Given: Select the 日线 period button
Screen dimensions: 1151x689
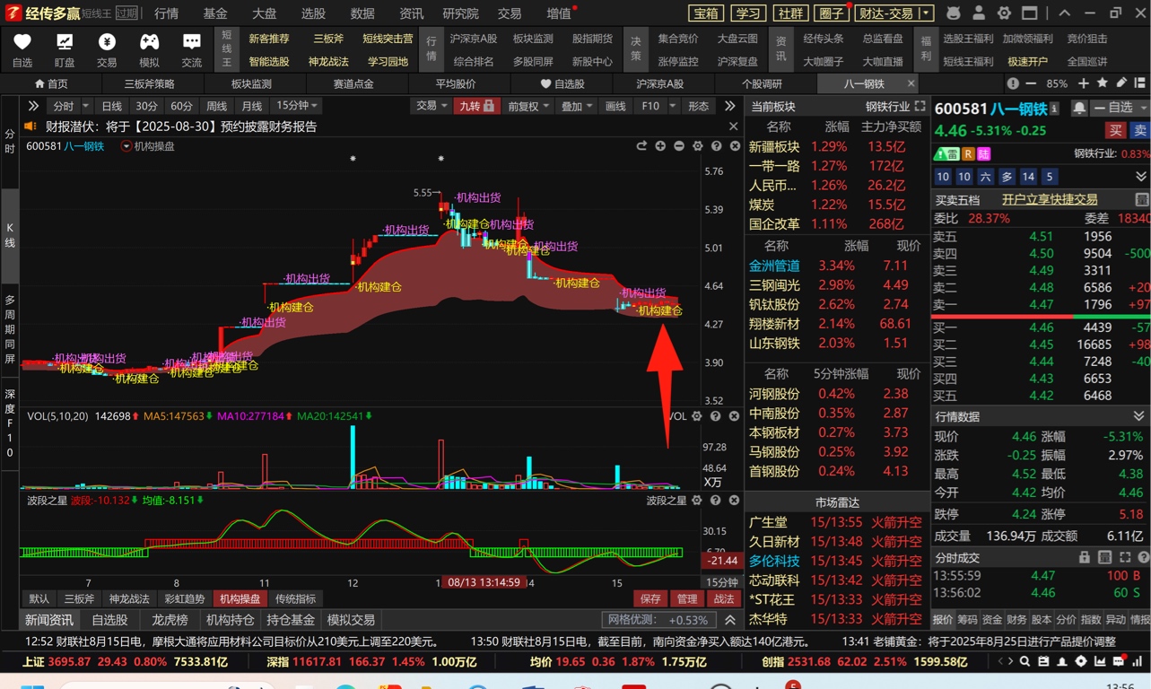Looking at the screenshot, I should click(111, 106).
